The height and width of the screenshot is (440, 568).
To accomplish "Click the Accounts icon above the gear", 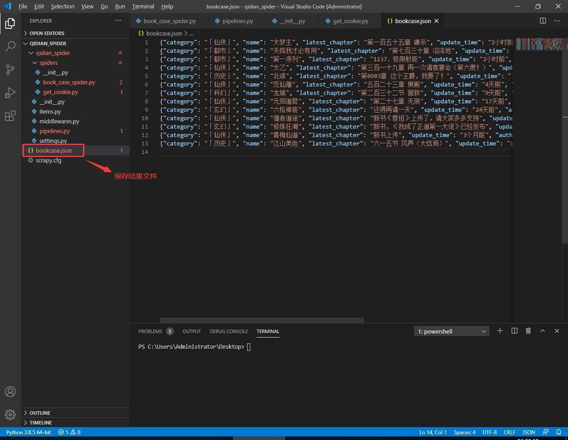I will [x=10, y=392].
